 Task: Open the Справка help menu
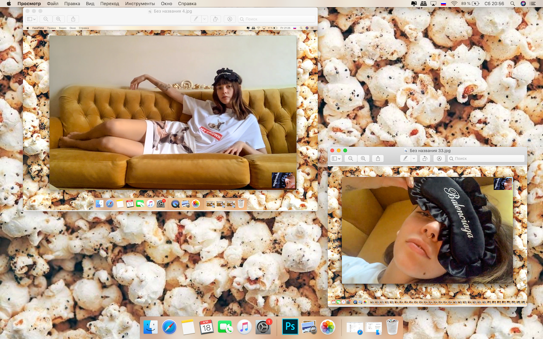pyautogui.click(x=187, y=4)
